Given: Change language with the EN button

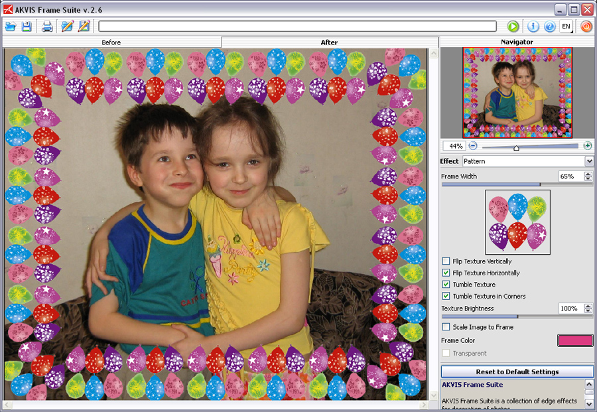Looking at the screenshot, I should (566, 27).
